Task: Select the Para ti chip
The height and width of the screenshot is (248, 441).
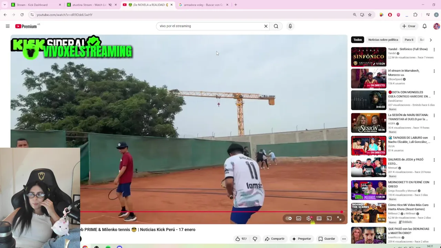Action: [x=409, y=40]
